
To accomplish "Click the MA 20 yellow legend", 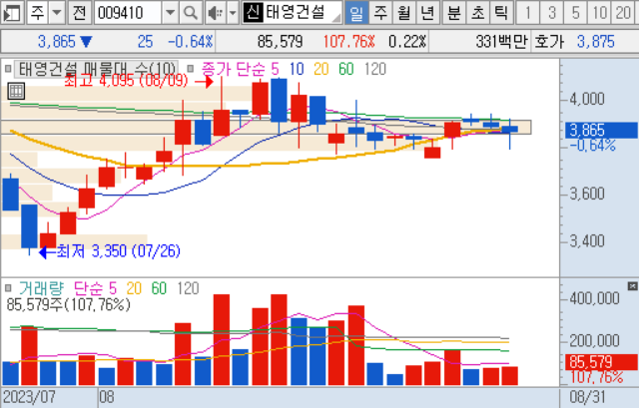I will coord(321,69).
